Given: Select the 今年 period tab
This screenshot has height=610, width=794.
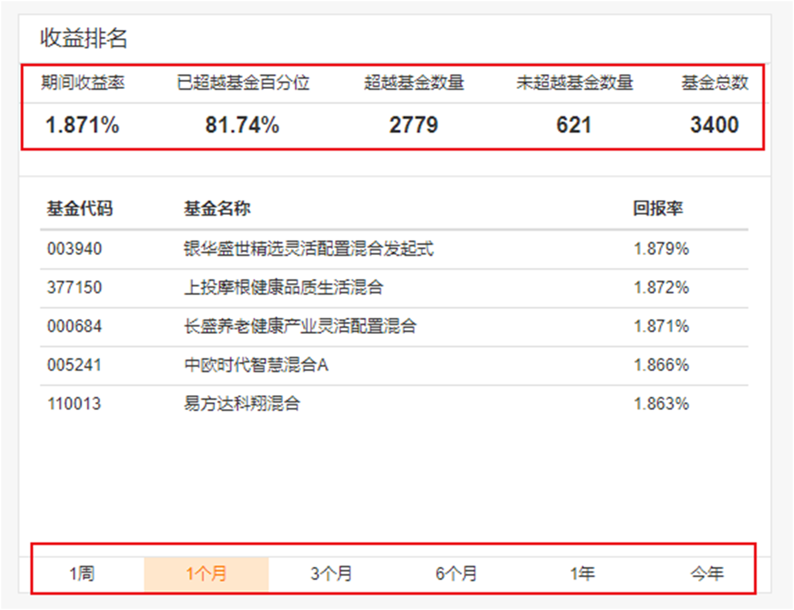Looking at the screenshot, I should (x=707, y=574).
